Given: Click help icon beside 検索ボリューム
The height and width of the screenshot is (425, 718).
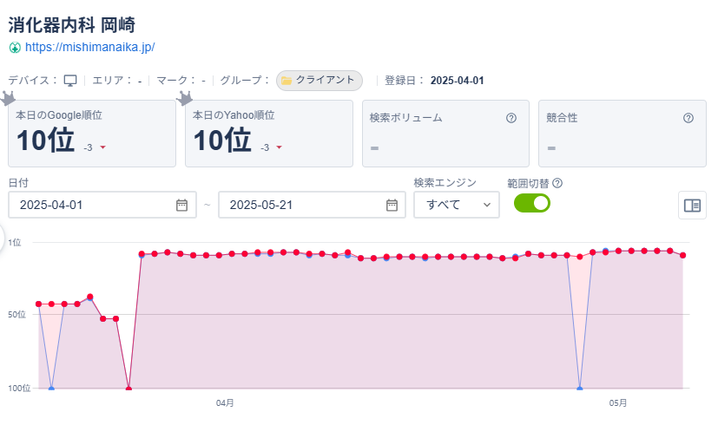Looking at the screenshot, I should [511, 118].
